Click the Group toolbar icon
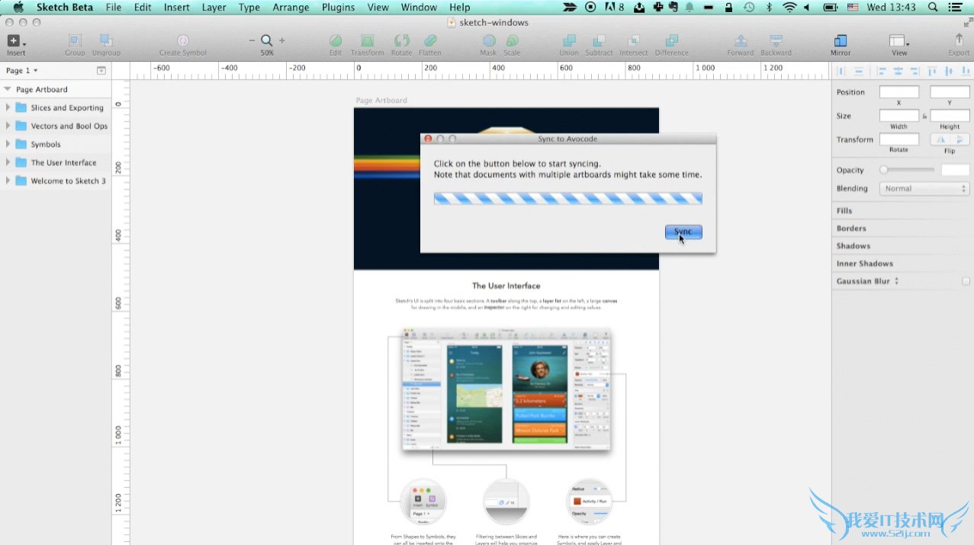This screenshot has height=545, width=974. pos(75,40)
